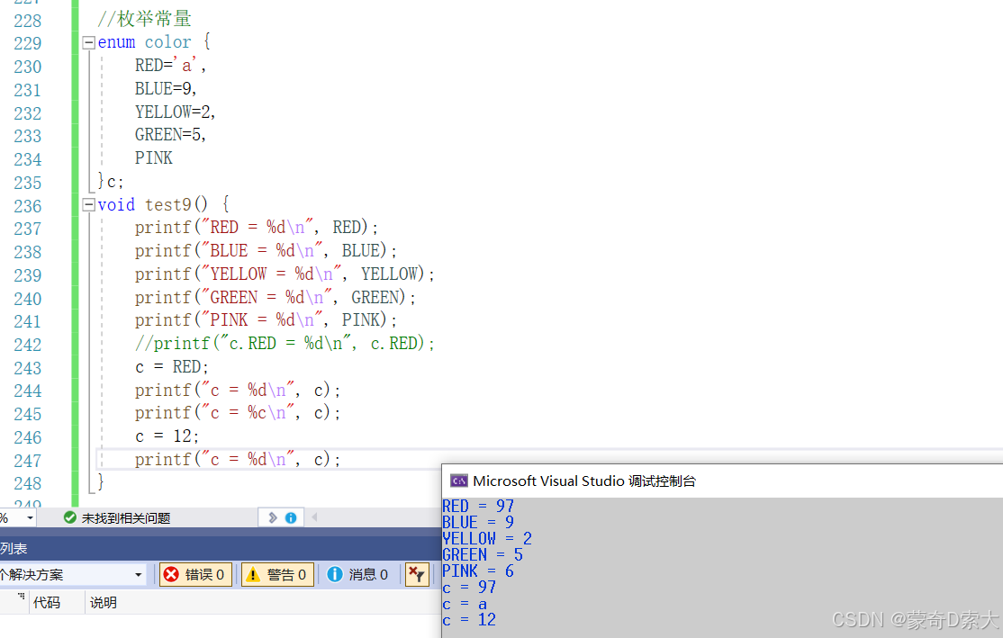The width and height of the screenshot is (1003, 638).
Task: Click console output line RED = 97
Action: tap(478, 507)
